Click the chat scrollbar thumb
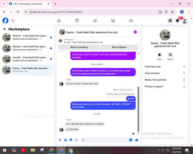 138,109
